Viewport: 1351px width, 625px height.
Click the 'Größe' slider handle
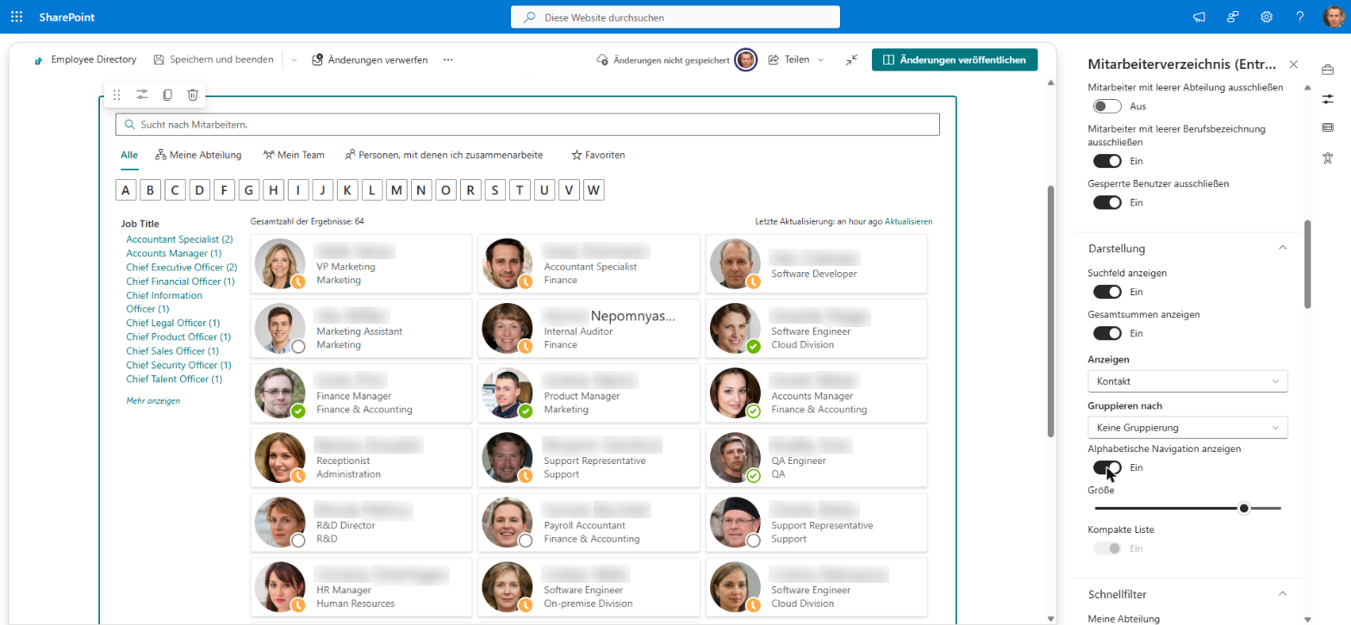click(x=1244, y=508)
